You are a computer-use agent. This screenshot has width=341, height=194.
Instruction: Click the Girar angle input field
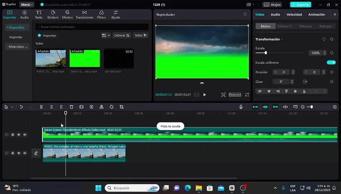281,82
